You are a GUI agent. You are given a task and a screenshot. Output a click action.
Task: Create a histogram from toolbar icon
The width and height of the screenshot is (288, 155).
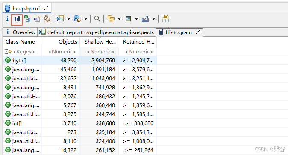pos(17,19)
